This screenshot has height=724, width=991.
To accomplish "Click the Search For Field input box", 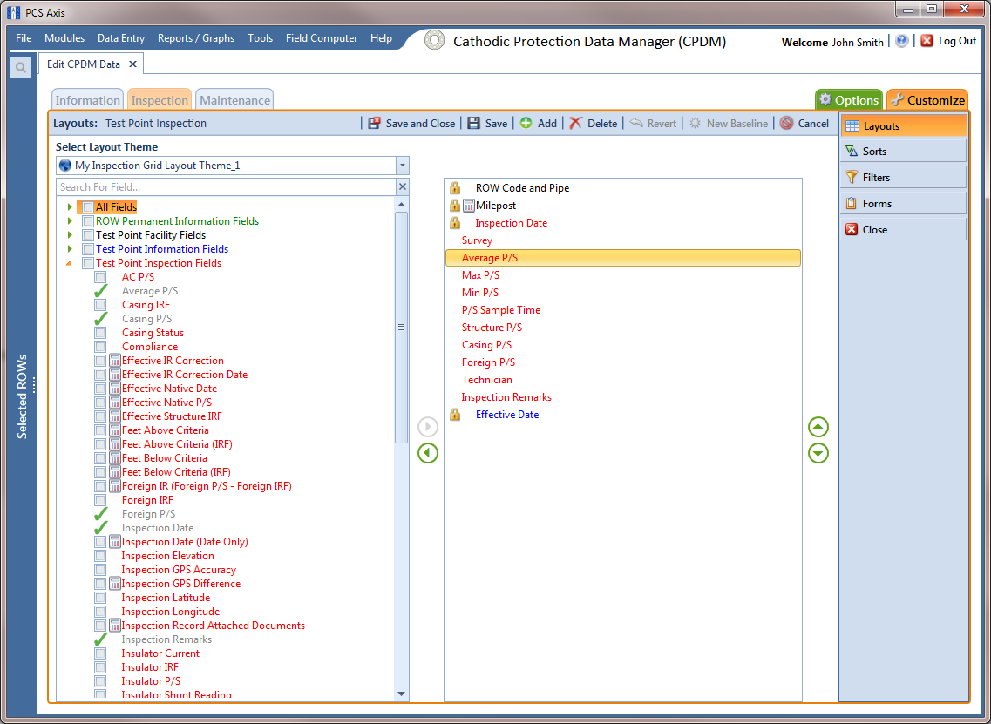I will [227, 187].
